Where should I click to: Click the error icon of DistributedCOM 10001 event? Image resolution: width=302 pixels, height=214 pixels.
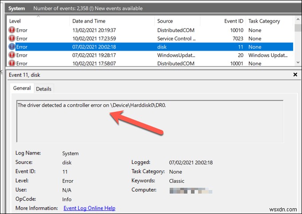pos(12,63)
